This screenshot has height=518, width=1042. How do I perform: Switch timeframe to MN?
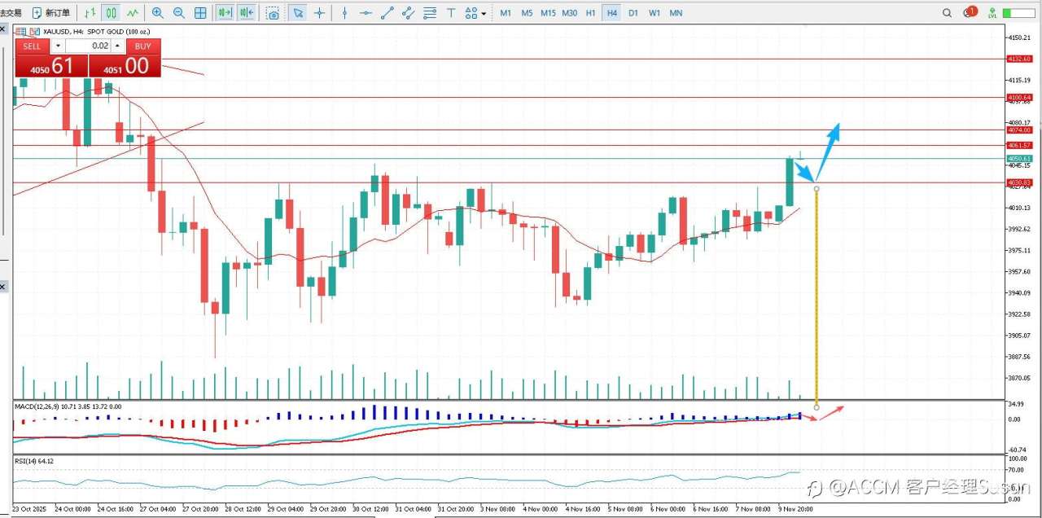pos(676,13)
